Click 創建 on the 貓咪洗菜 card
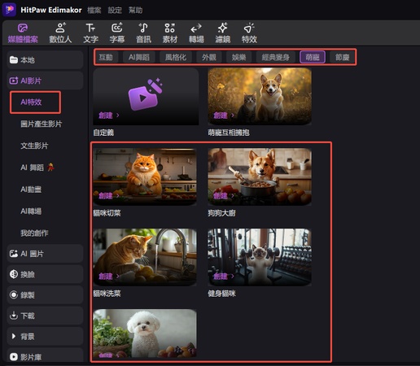 (x=109, y=277)
